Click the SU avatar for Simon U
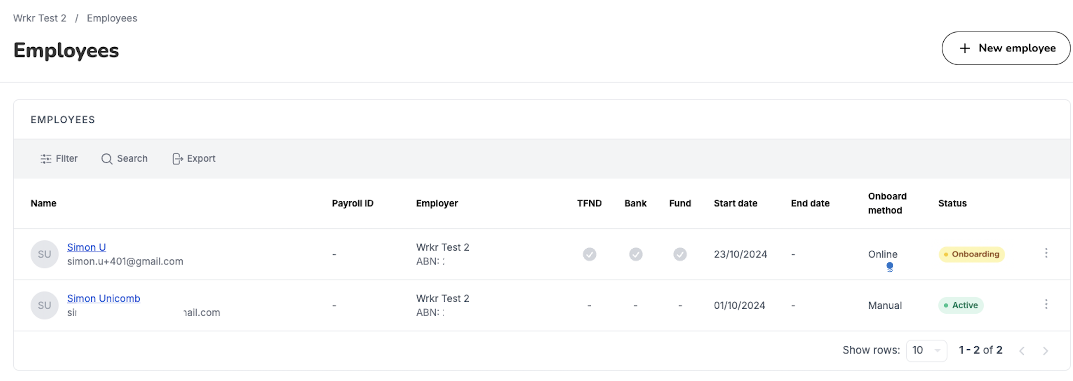This screenshot has width=1073, height=381. click(44, 254)
